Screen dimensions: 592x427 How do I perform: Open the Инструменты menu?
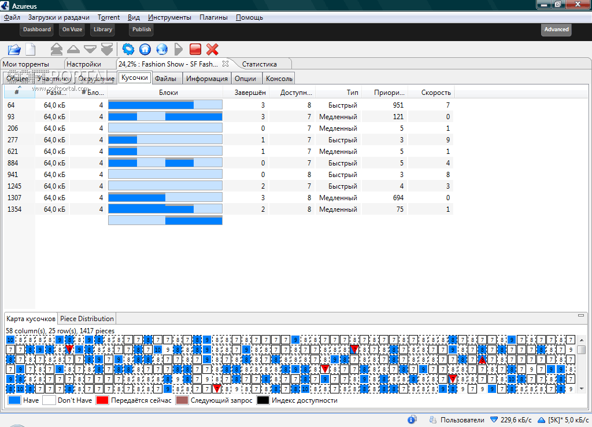point(169,17)
